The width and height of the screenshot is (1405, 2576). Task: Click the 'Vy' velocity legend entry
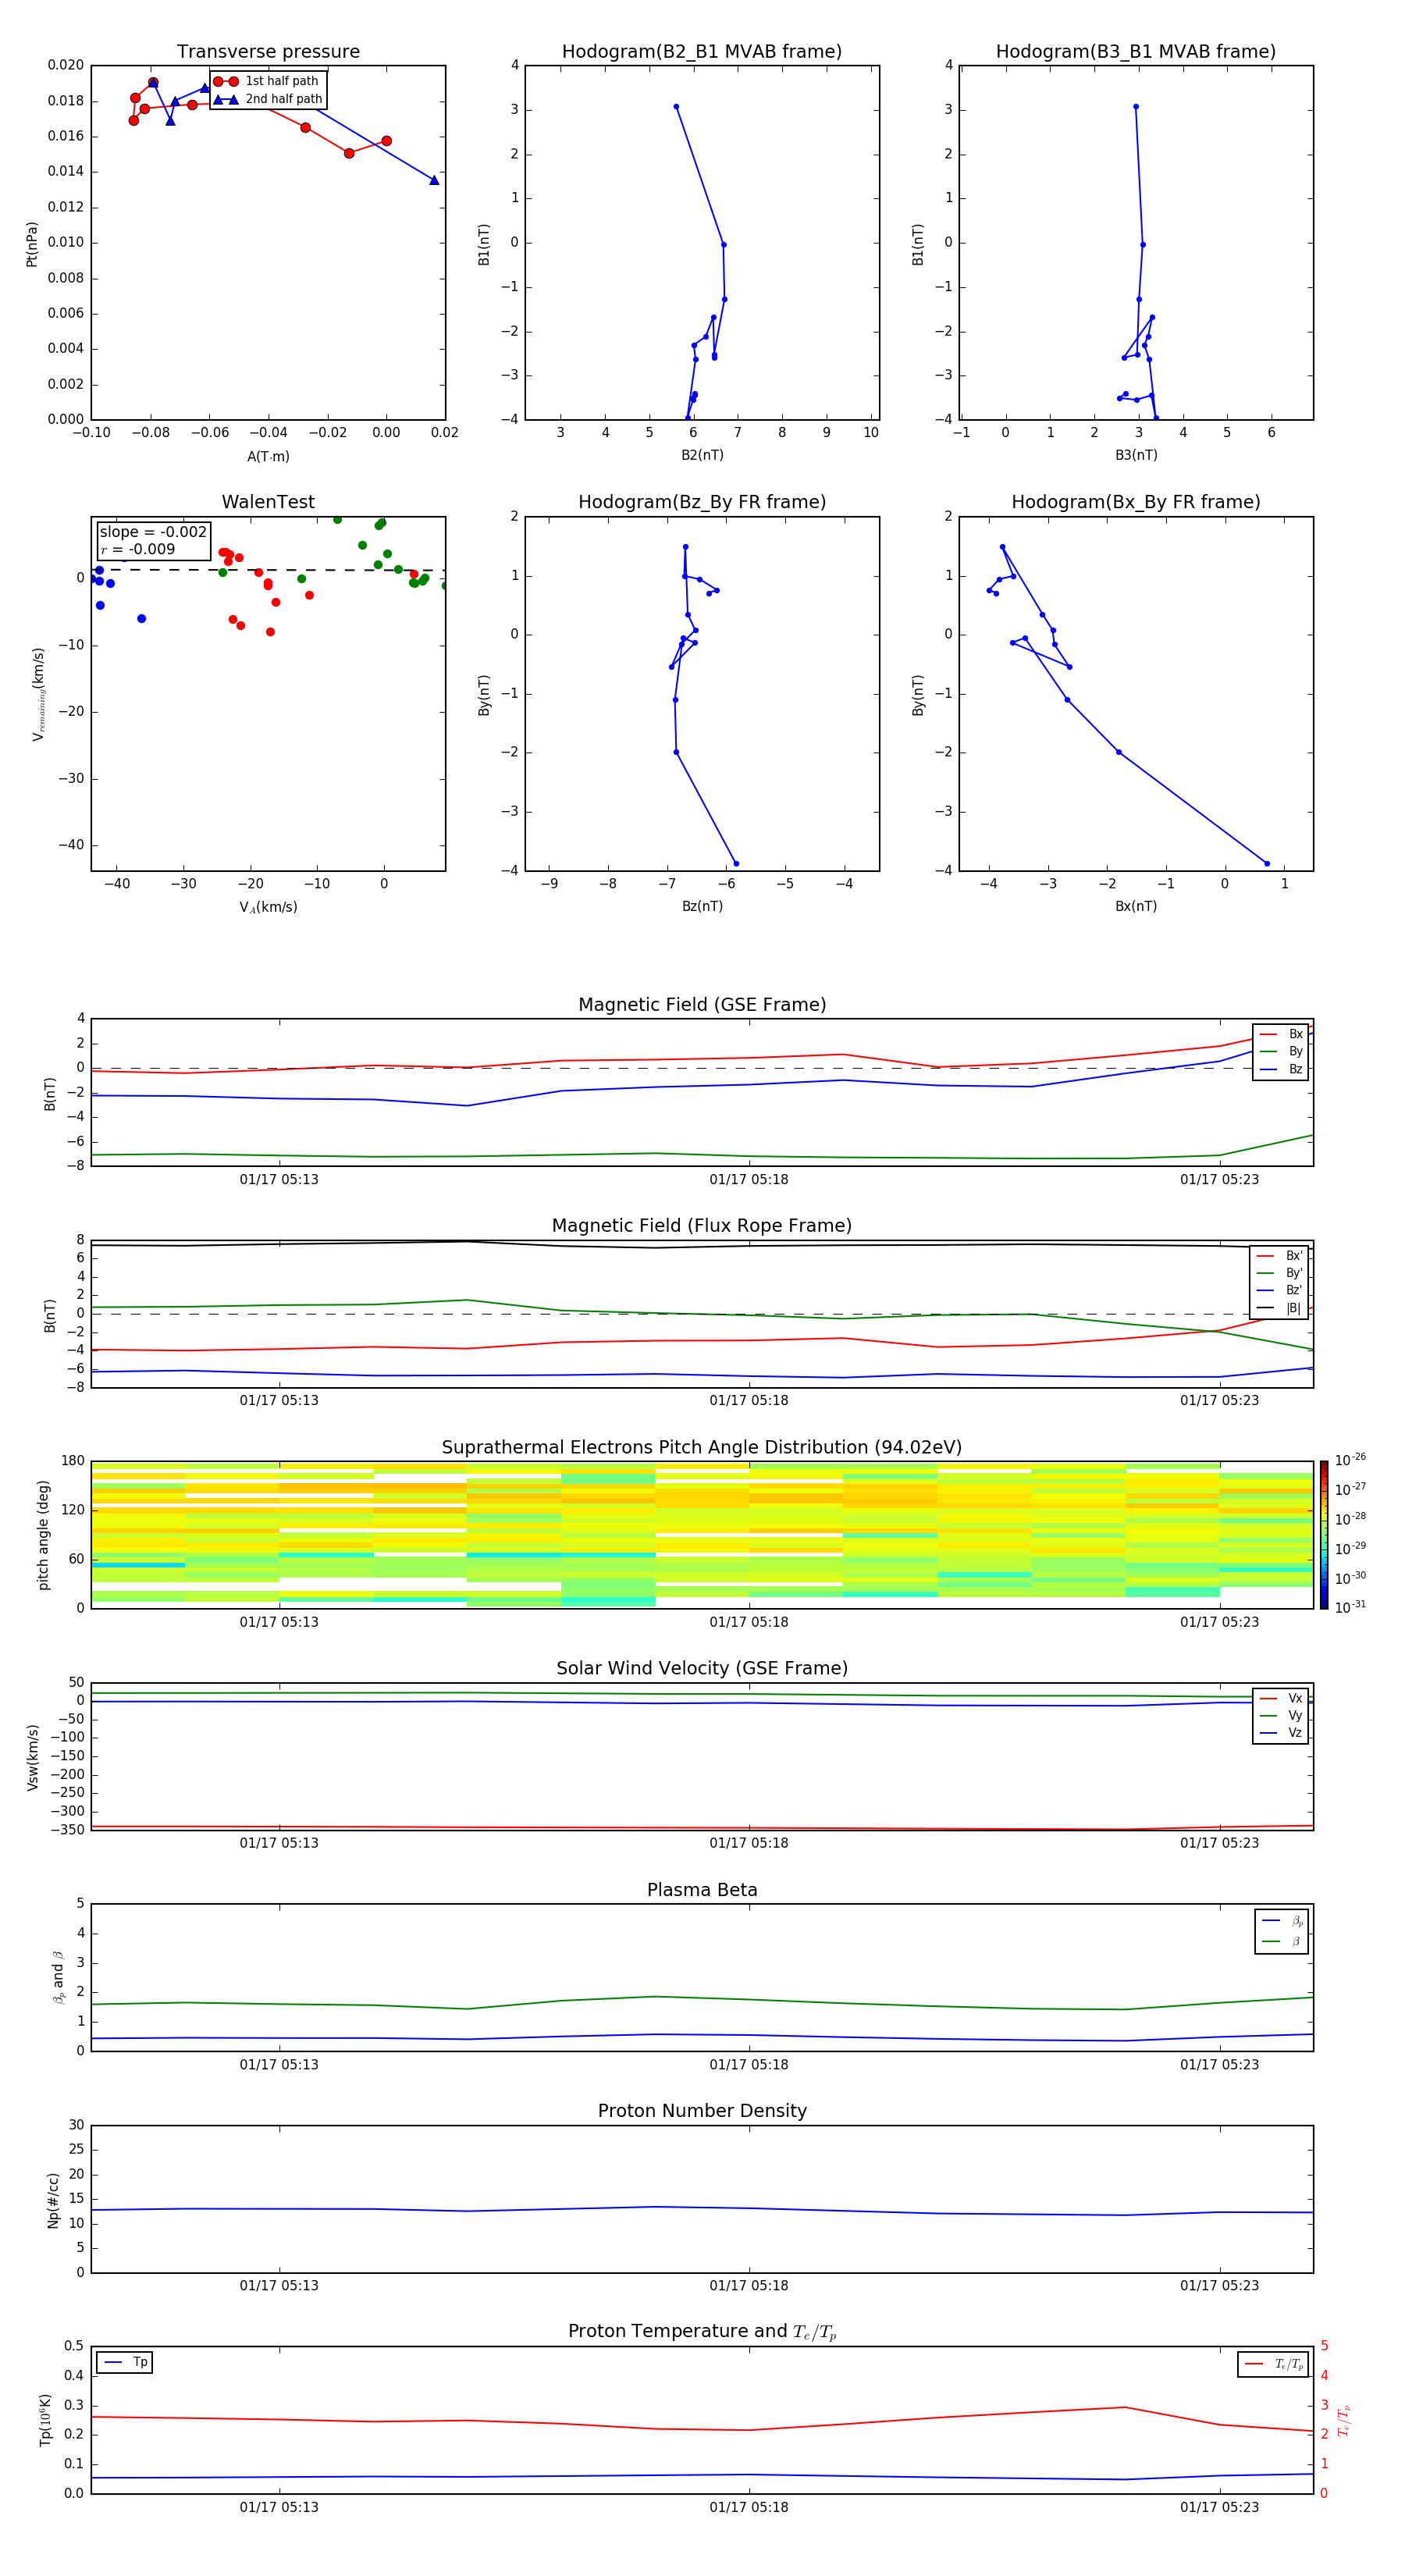click(1281, 1716)
